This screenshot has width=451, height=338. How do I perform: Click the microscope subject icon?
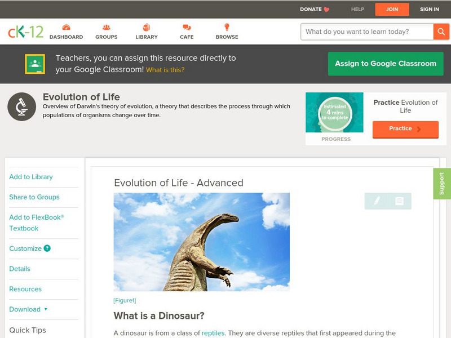(21, 106)
